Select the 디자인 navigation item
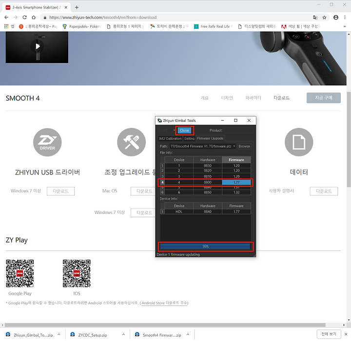The height and width of the screenshot is (341, 351). pyautogui.click(x=227, y=98)
